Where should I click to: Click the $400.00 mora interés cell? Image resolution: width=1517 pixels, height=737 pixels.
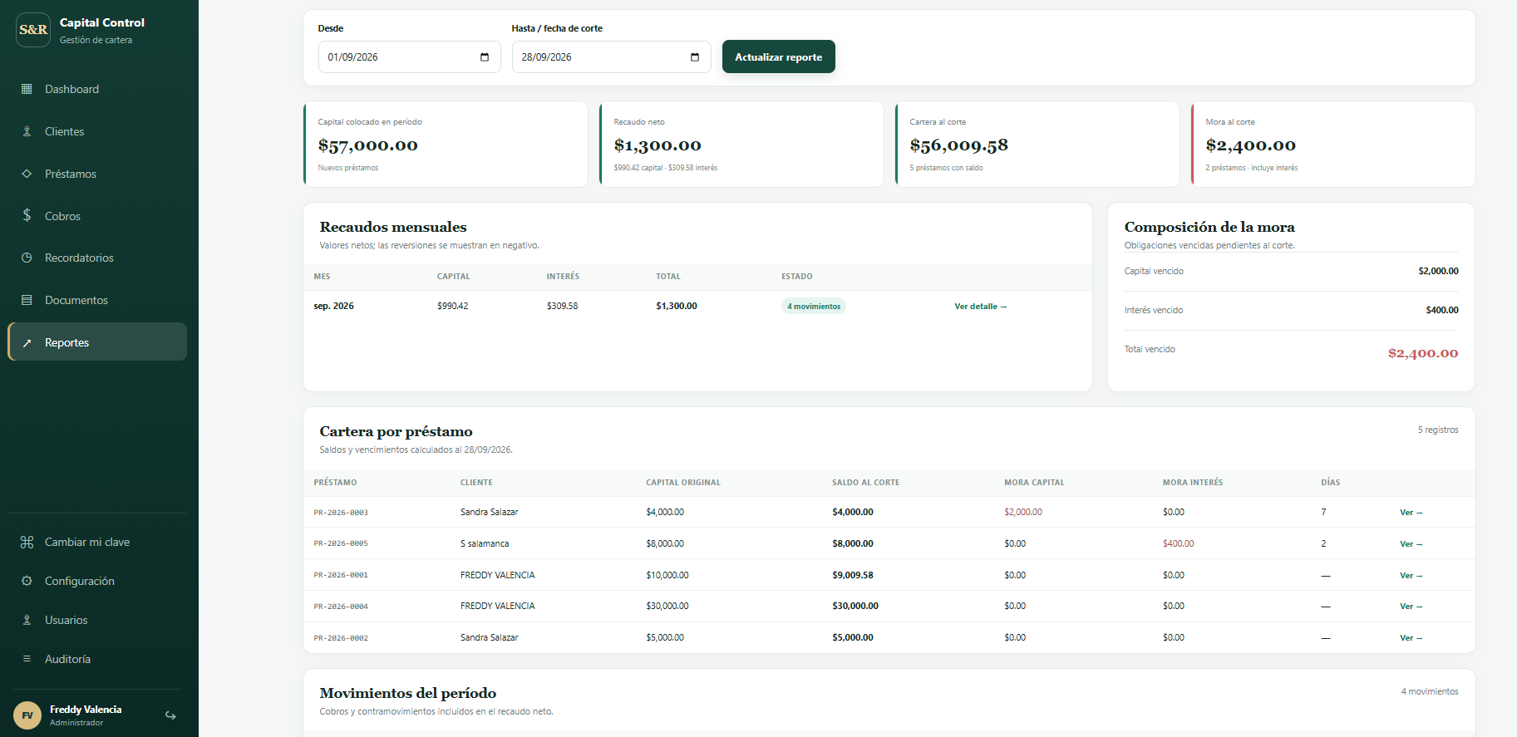coord(1179,543)
